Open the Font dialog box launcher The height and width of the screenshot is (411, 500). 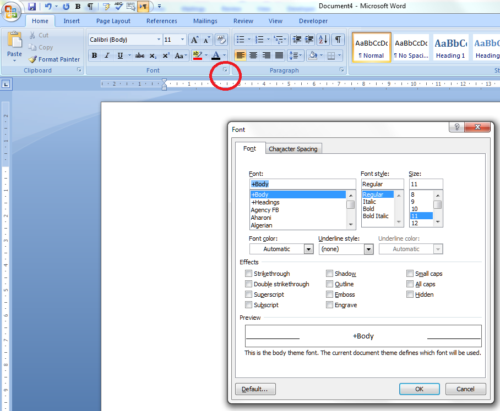[x=225, y=70]
